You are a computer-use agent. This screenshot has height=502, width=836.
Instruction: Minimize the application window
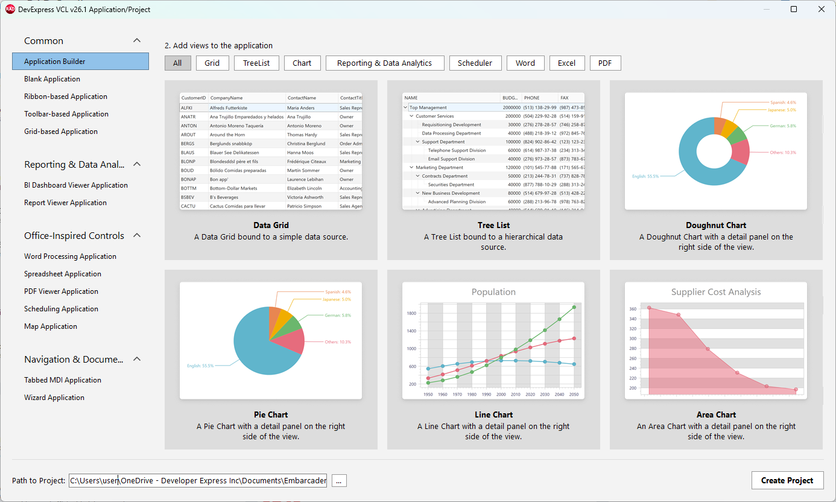tap(766, 9)
